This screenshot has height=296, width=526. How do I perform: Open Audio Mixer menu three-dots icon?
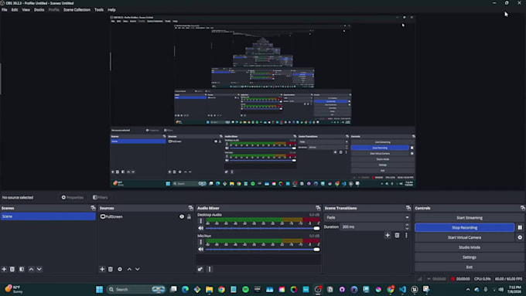210,269
